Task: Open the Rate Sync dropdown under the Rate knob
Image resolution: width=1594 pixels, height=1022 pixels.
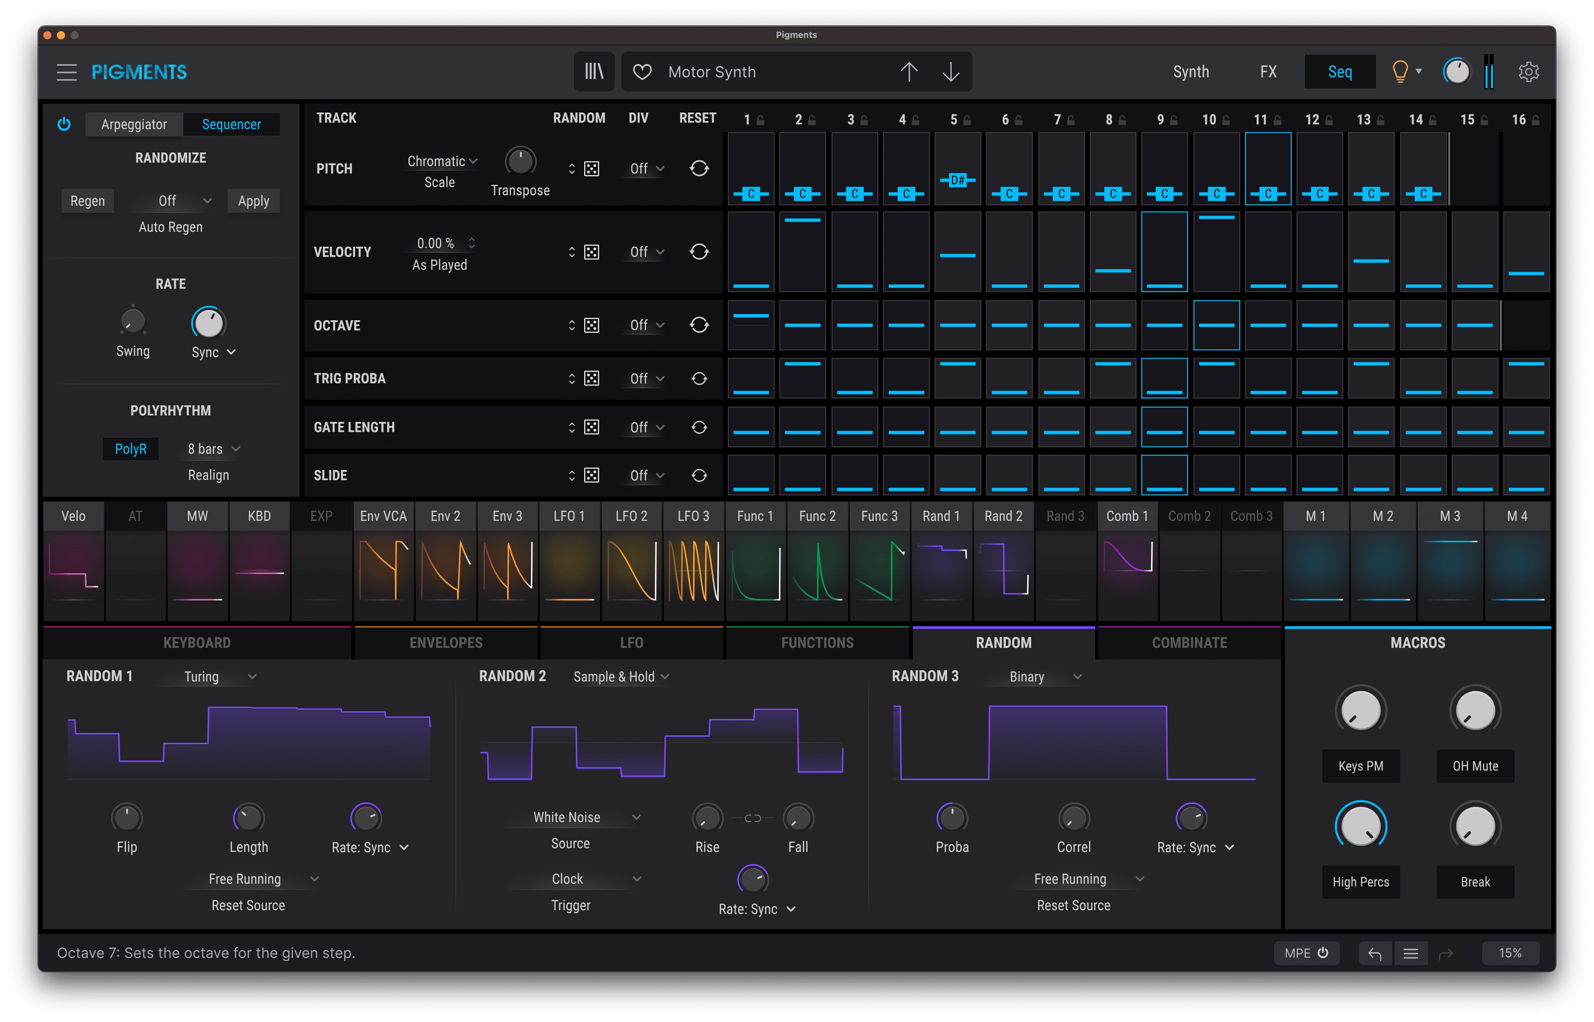Action: [214, 352]
